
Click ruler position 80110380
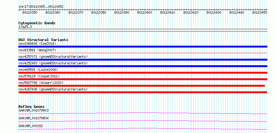click(x=99, y=12)
